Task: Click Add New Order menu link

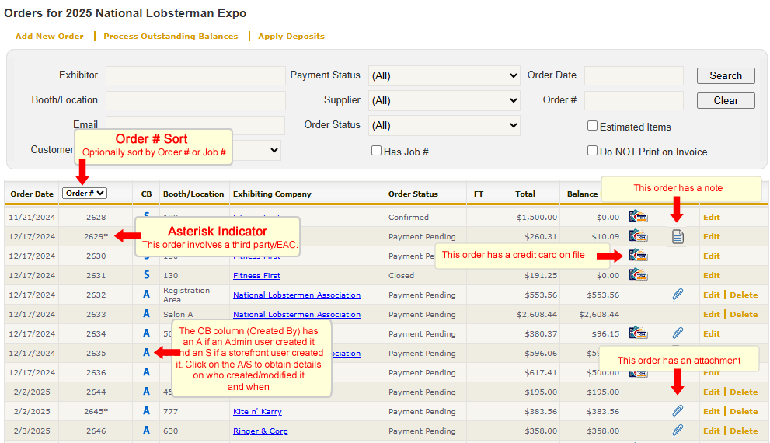Action: coord(50,37)
